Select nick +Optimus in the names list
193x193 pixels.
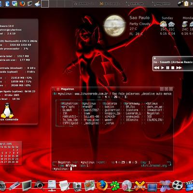click(152, 104)
